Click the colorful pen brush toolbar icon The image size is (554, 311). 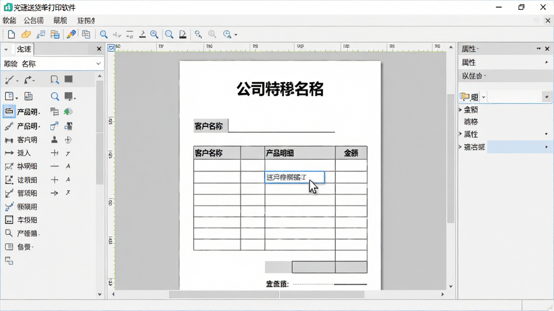(x=71, y=34)
